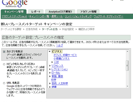
Task: Switch to the レポート tab
Action: click(x=36, y=11)
